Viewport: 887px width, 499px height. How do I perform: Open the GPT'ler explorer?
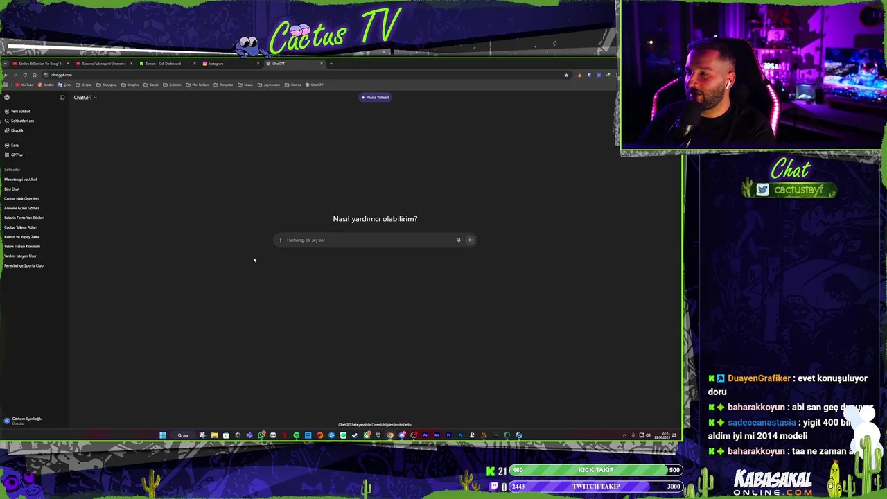point(15,155)
